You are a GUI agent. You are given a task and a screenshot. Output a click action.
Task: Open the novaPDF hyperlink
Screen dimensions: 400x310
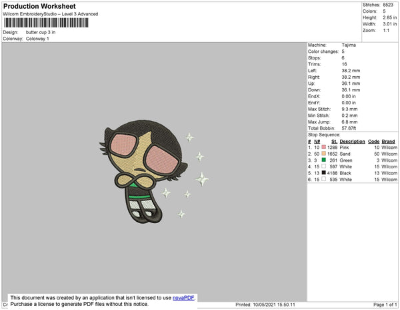click(183, 298)
